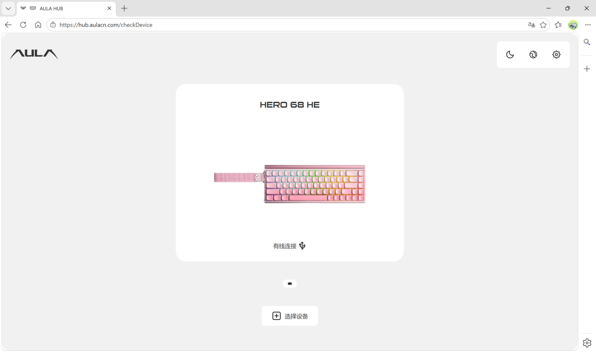596x352 pixels.
Task: Open the browser tab list dropdown
Action: pos(8,8)
